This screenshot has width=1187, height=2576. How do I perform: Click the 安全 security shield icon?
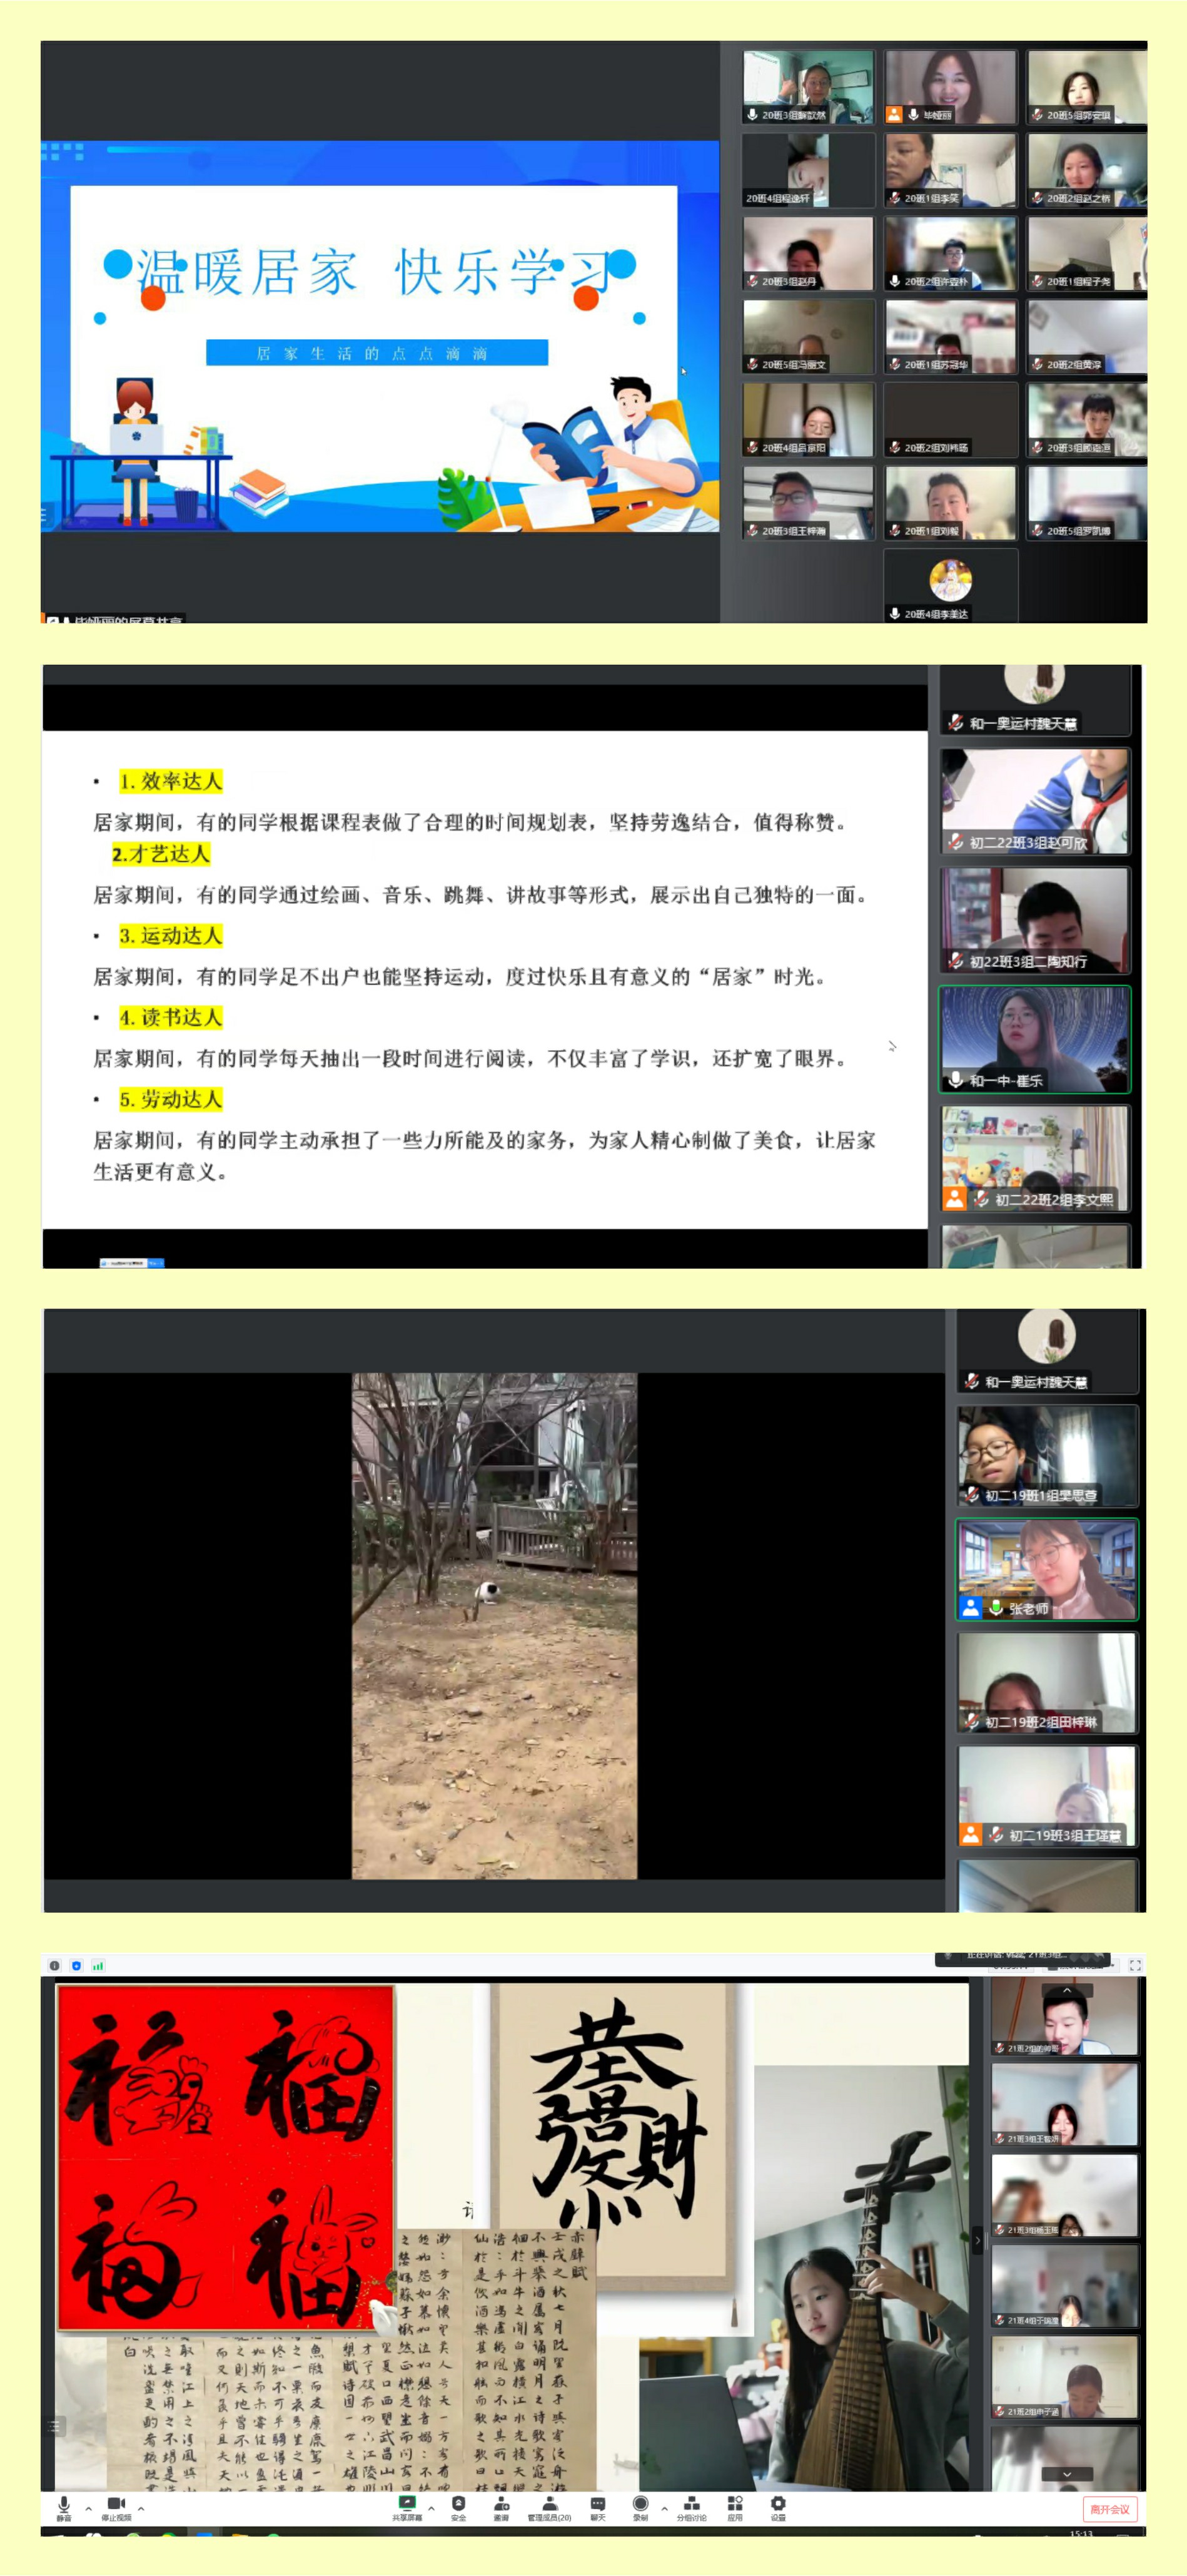pos(458,2504)
